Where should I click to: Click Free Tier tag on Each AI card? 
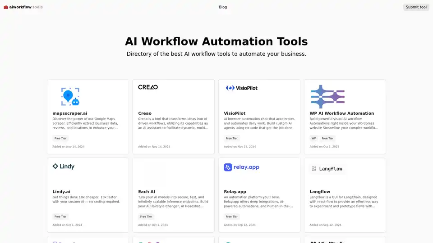pyautogui.click(x=146, y=216)
